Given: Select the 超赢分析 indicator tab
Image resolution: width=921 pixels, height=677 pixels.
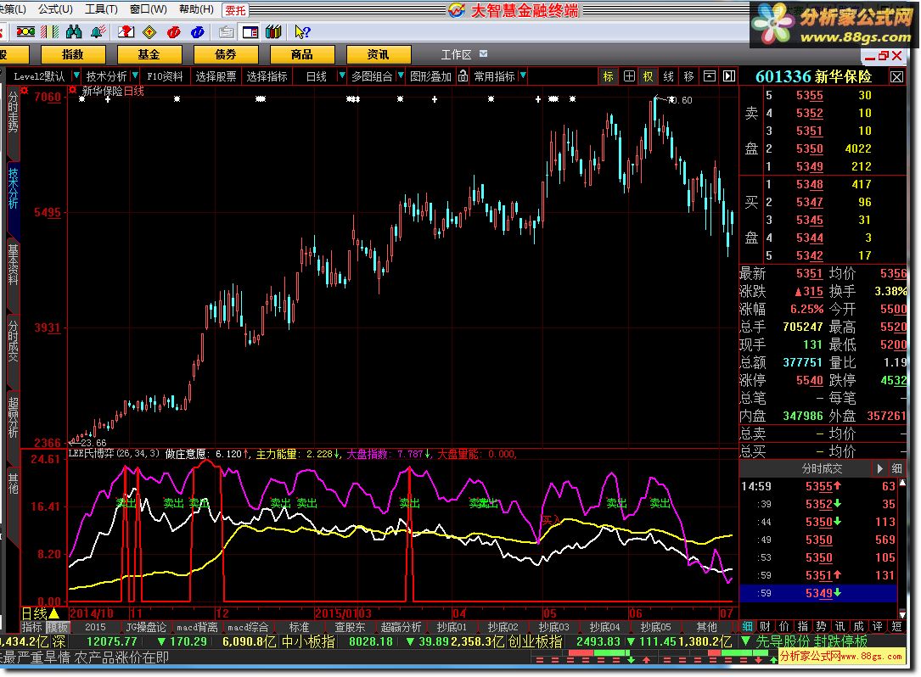Looking at the screenshot, I should pos(402,627).
